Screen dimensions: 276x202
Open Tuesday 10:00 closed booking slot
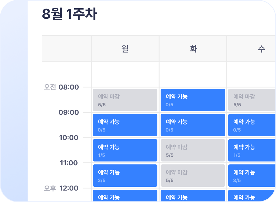point(193,150)
